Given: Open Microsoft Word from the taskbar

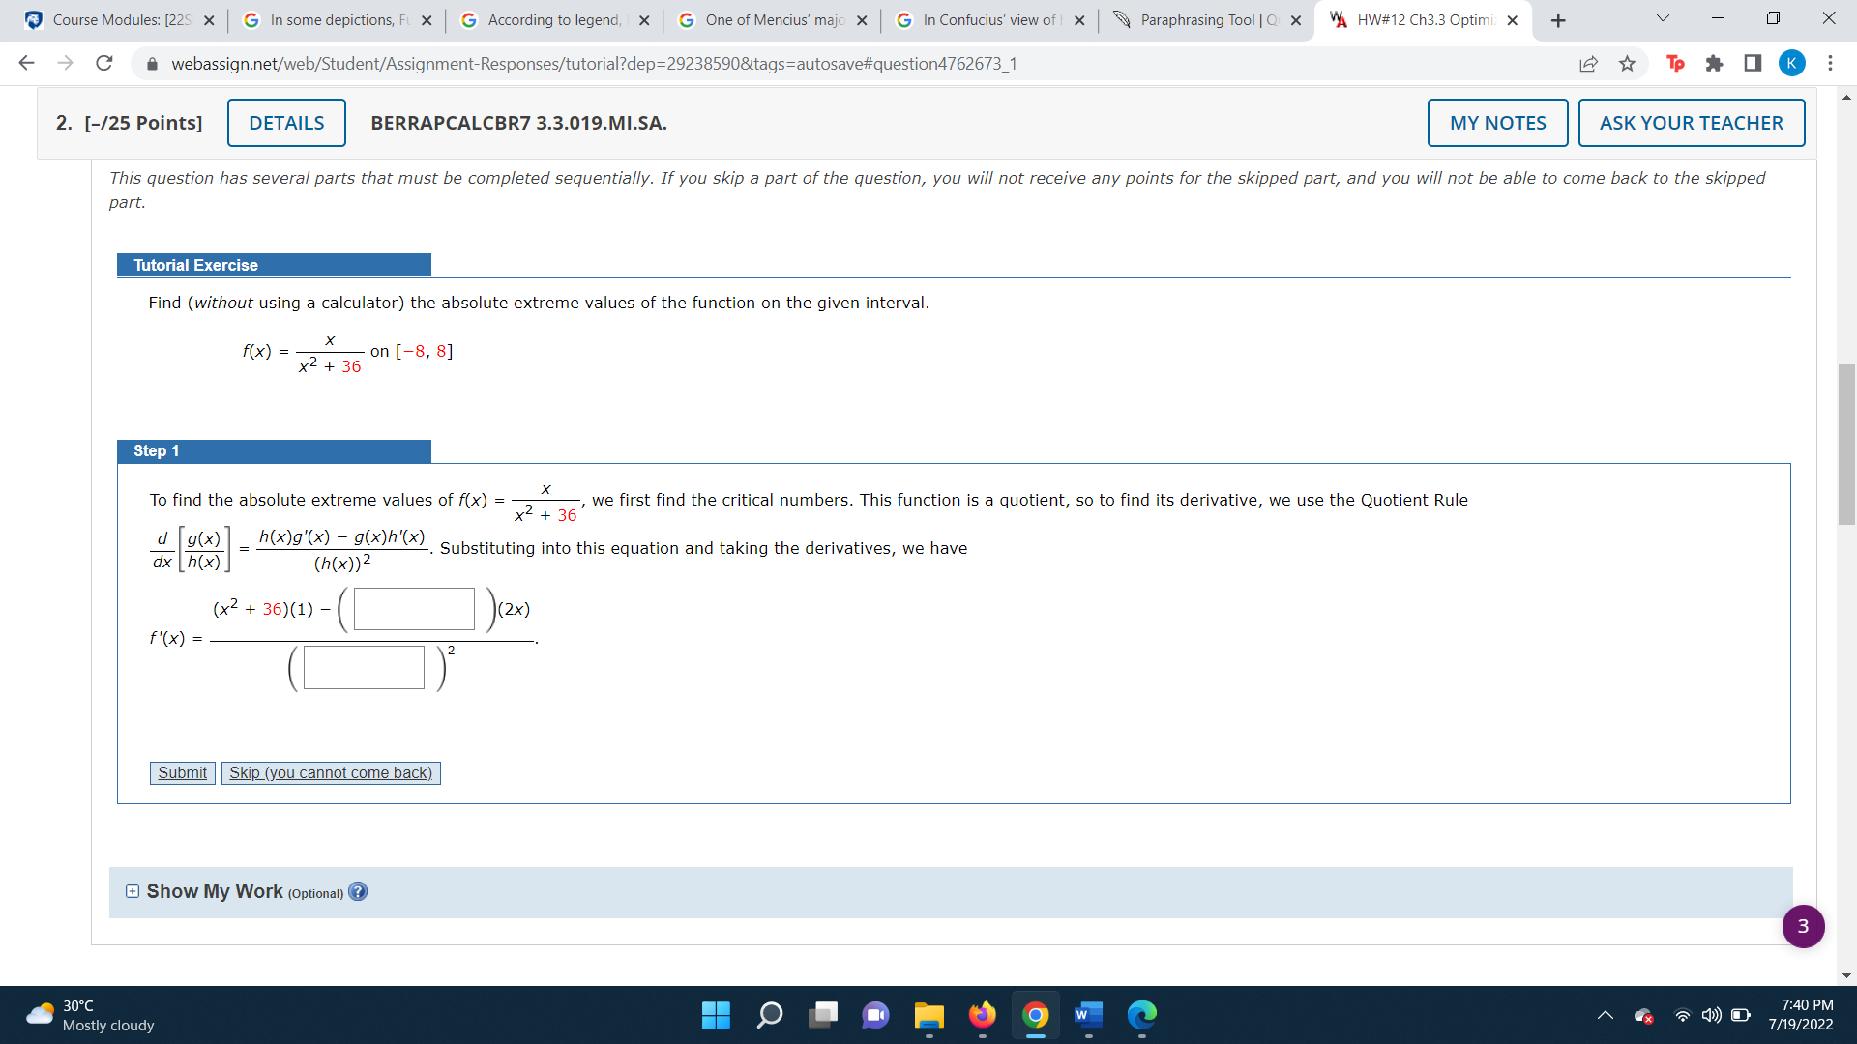Looking at the screenshot, I should [x=1088, y=1015].
